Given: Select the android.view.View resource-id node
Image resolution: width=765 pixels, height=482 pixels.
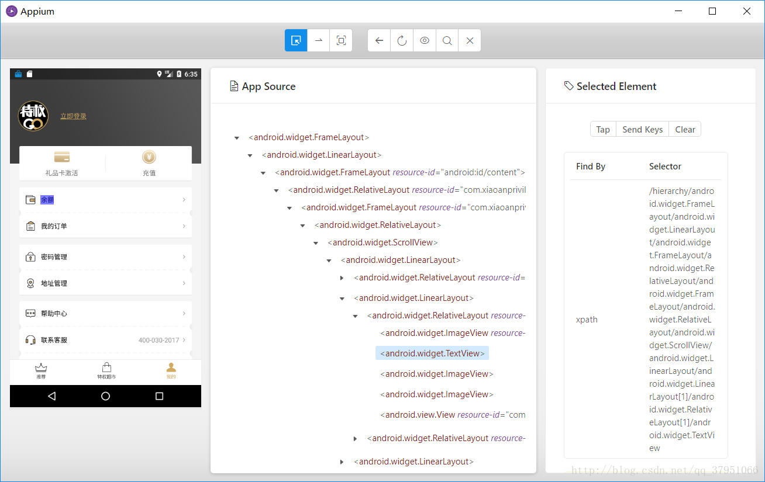Looking at the screenshot, I should coord(453,415).
